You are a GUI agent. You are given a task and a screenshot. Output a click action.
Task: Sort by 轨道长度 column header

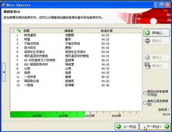pyautogui.click(x=107, y=31)
